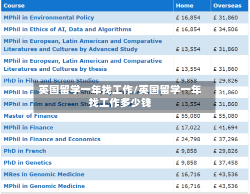
Task: Select Overseas fee £ 43,536 for MRes in Genomic Medicine
Action: 225,175
